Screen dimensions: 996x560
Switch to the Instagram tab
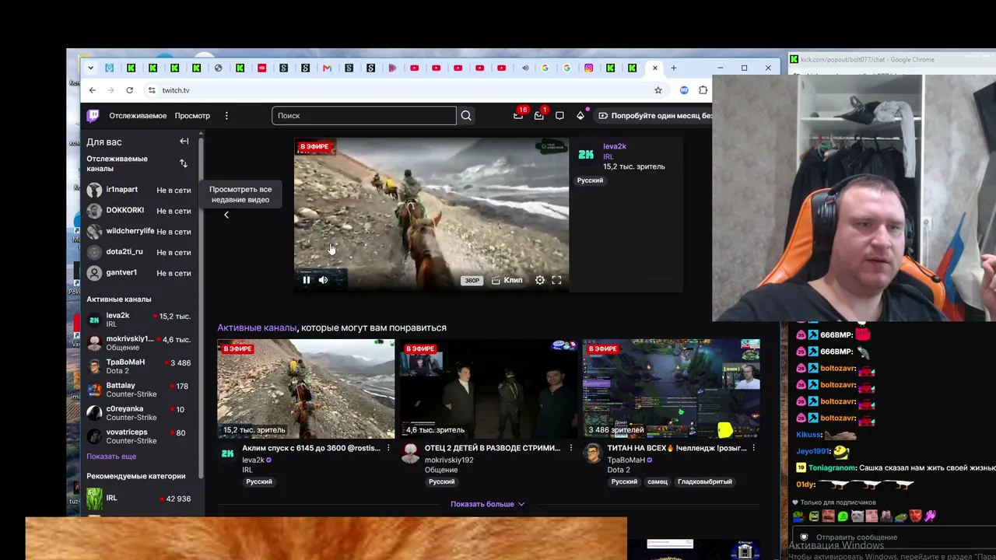[588, 68]
